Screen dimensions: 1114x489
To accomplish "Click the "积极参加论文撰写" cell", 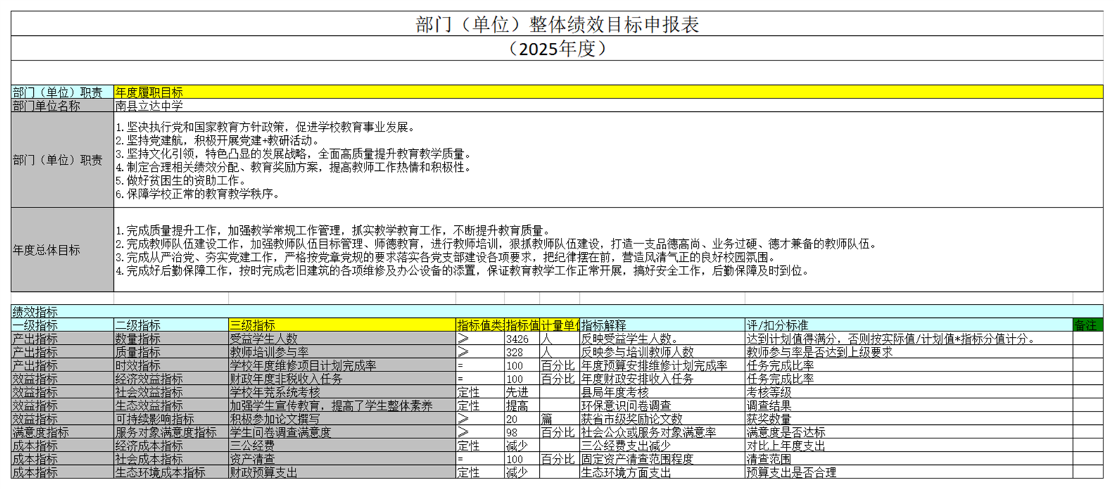I will 342,419.
